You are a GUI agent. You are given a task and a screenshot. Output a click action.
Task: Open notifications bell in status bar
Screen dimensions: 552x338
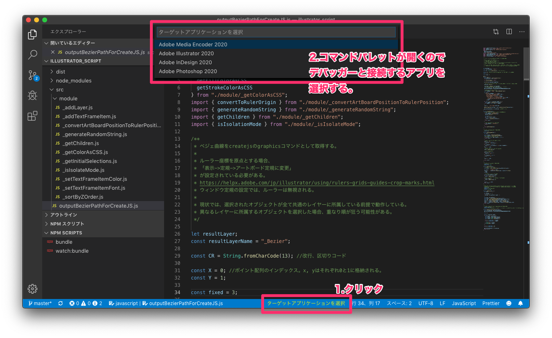521,303
